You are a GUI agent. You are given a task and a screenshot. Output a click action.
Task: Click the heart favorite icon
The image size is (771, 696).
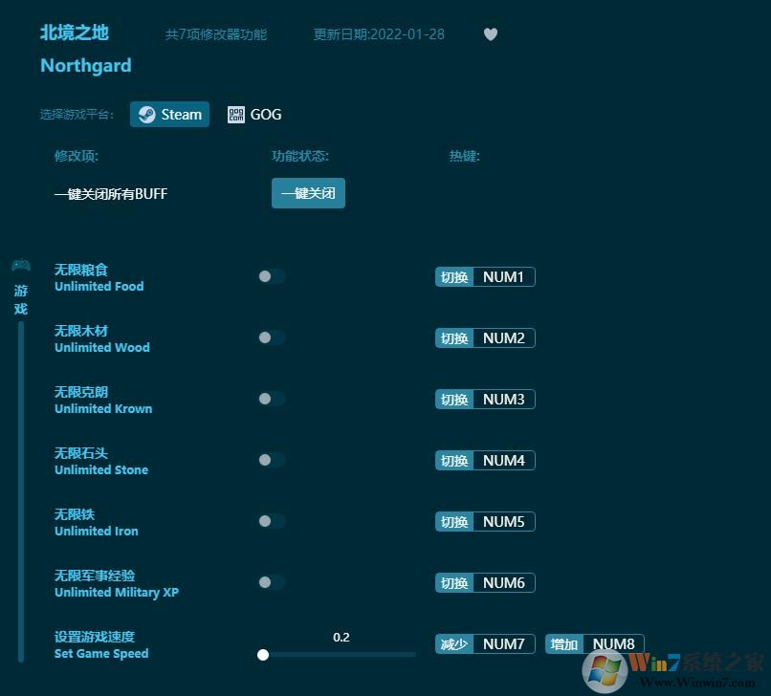[491, 34]
